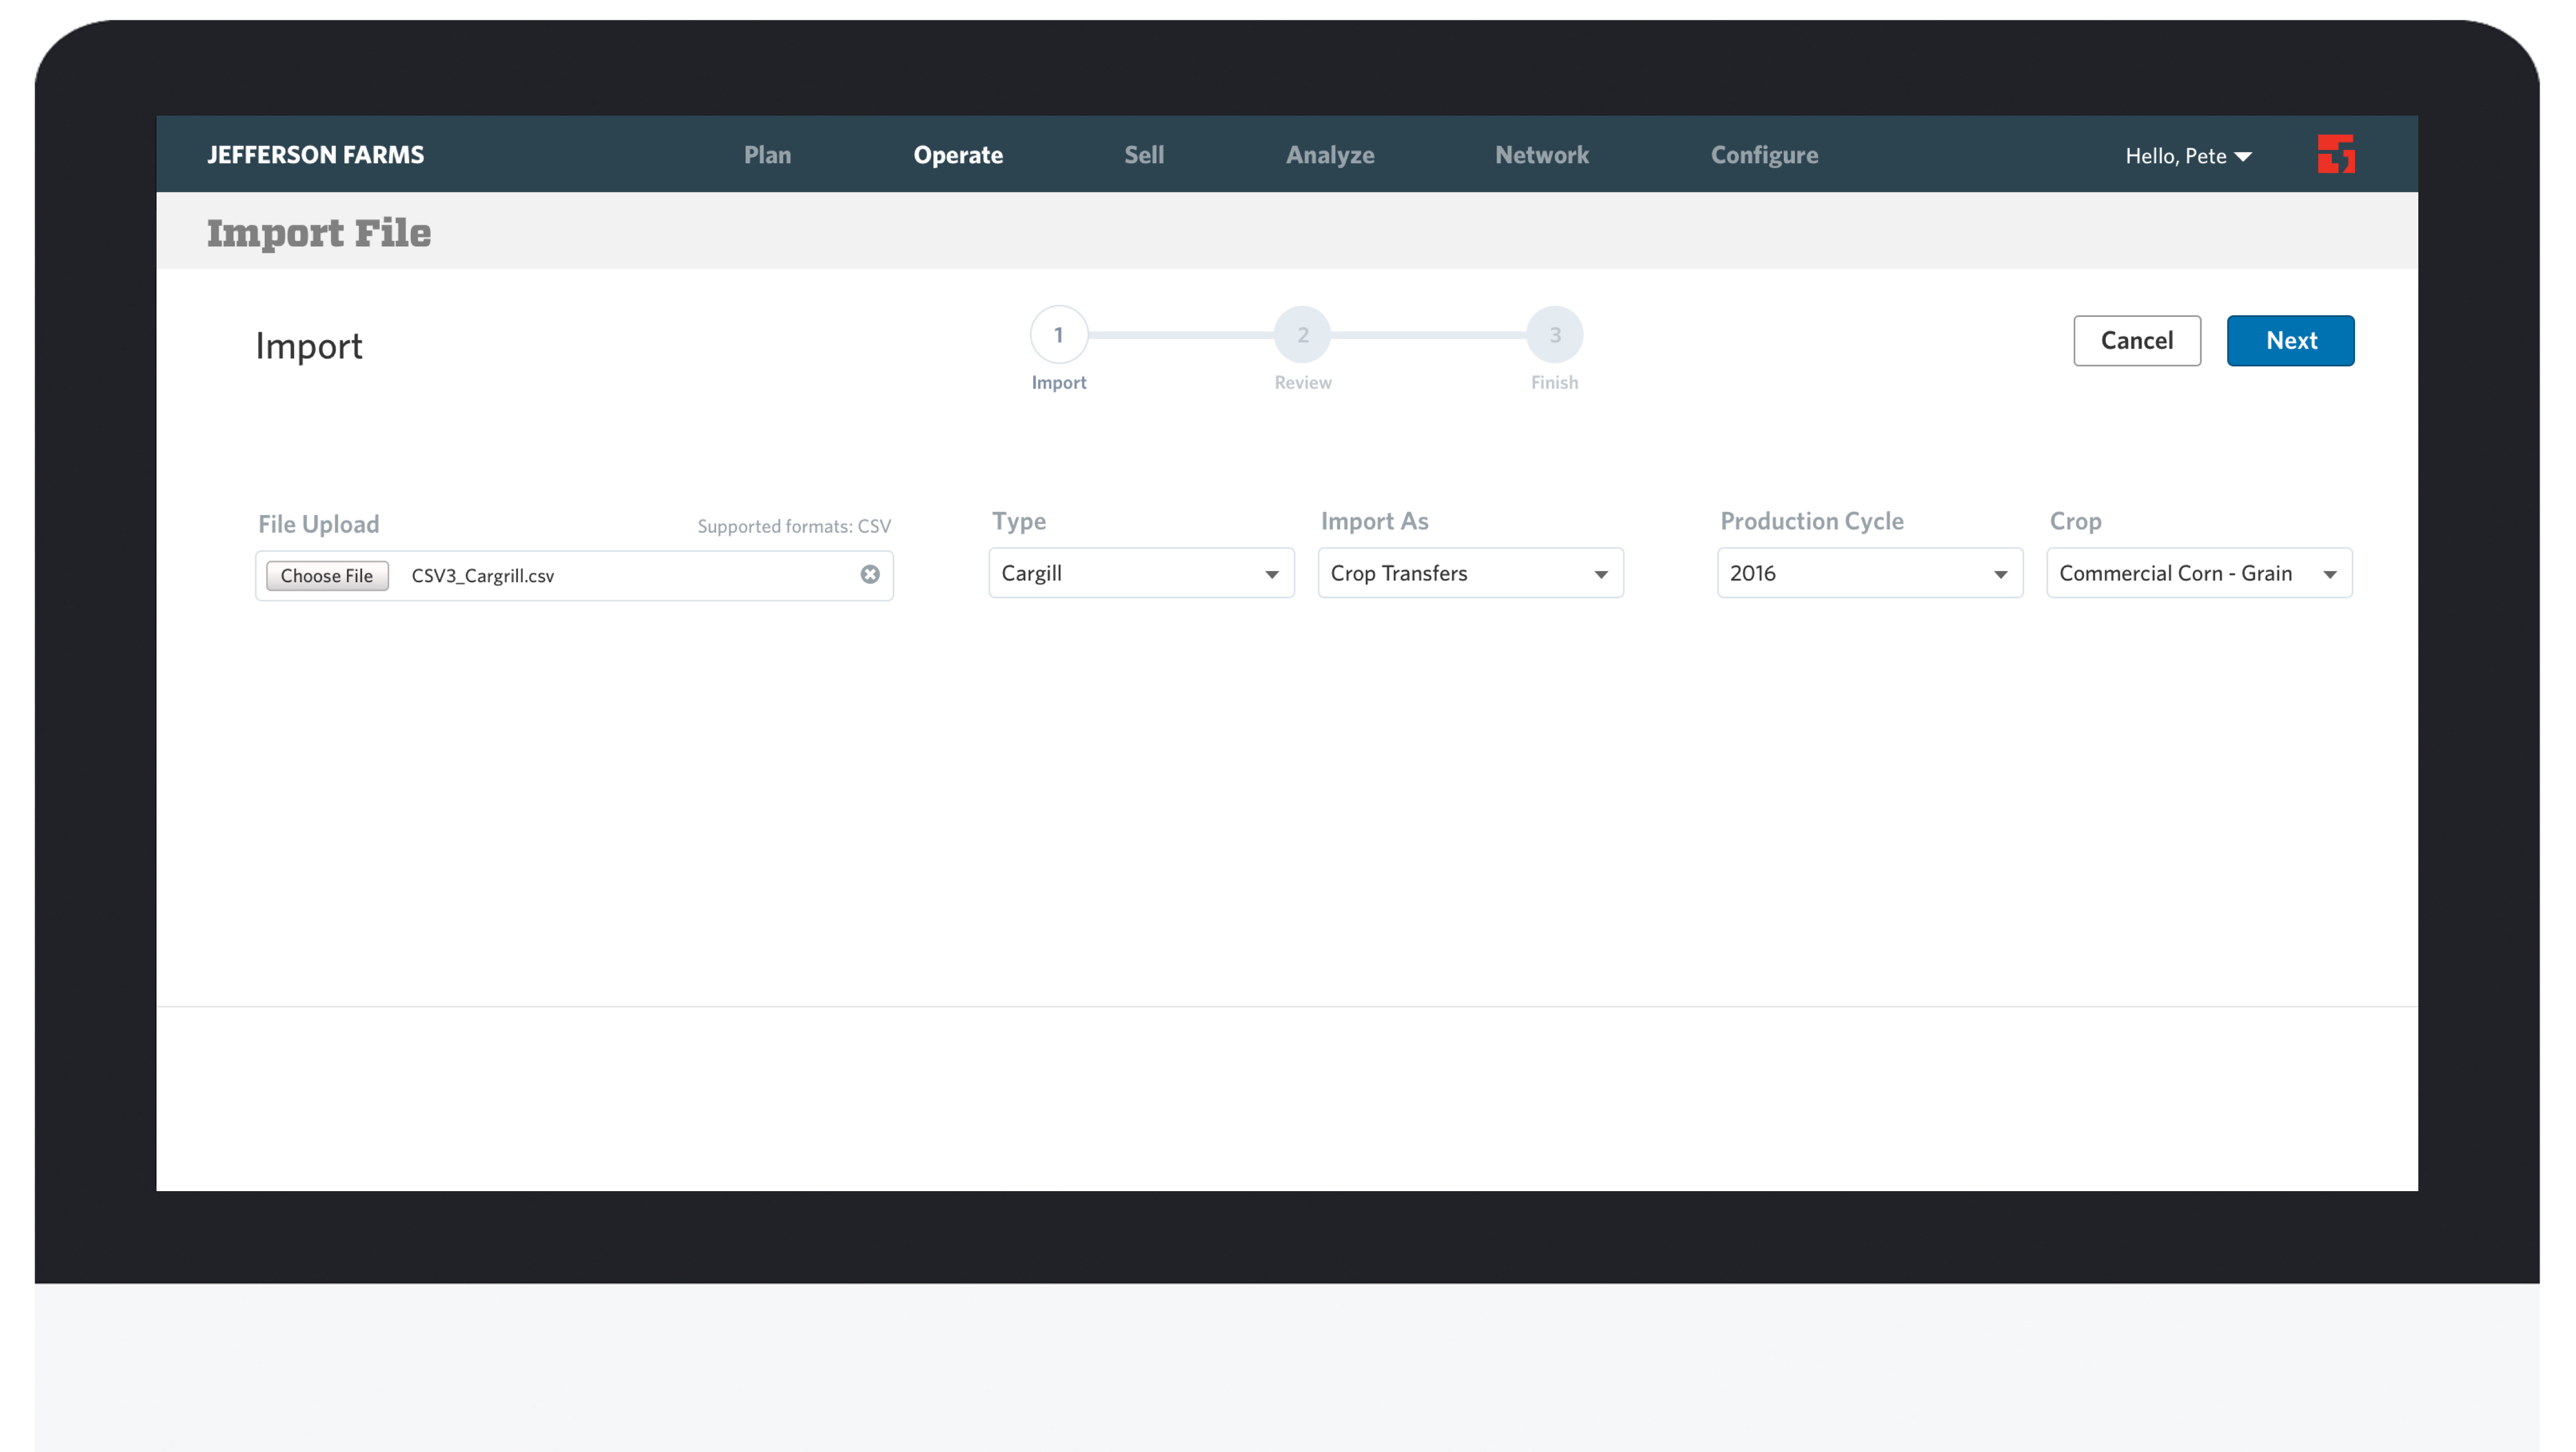The width and height of the screenshot is (2576, 1452).
Task: Select the Operate menu item
Action: coord(958,155)
